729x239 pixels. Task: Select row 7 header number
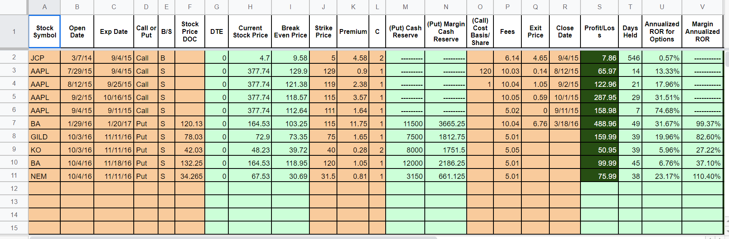pos(14,123)
